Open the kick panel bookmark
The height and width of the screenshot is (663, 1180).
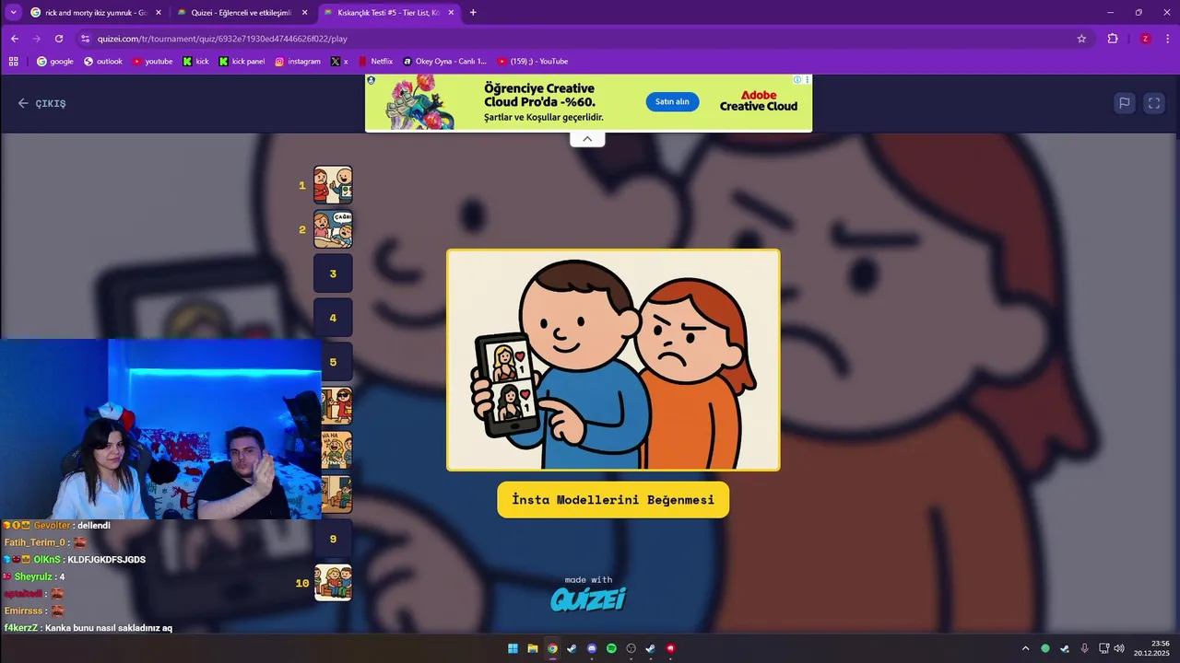coord(242,62)
